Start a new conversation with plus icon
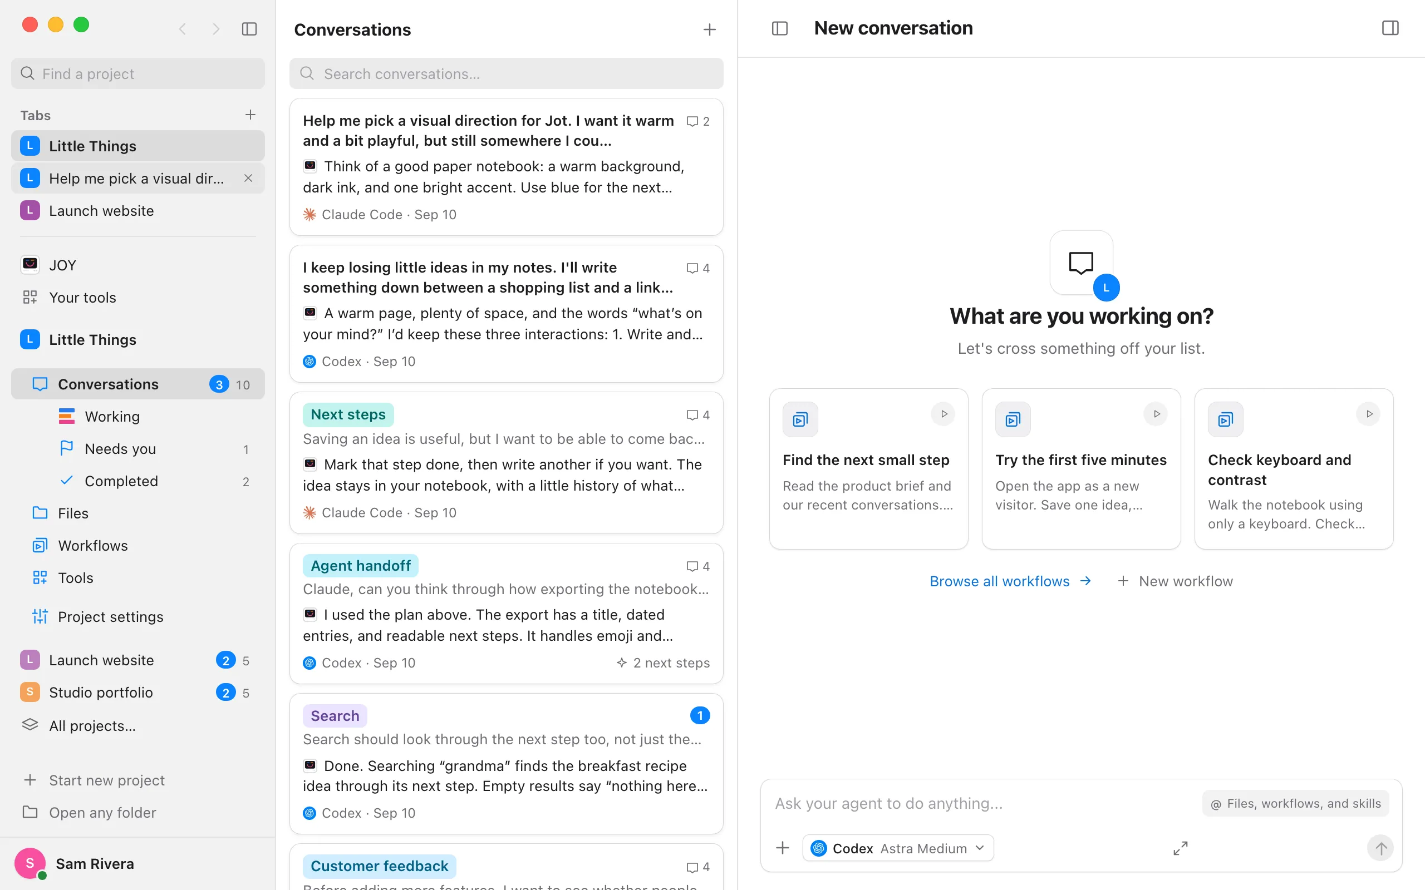Image resolution: width=1425 pixels, height=890 pixels. [710, 29]
